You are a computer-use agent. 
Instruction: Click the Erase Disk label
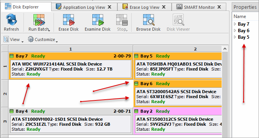pyautogui.click(x=69, y=29)
